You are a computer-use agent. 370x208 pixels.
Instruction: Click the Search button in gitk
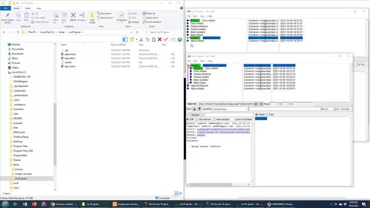195,114
